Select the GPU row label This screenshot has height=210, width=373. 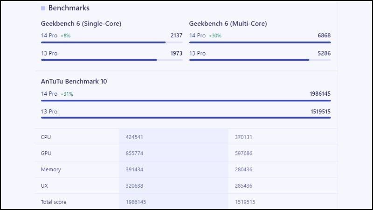tap(46, 154)
